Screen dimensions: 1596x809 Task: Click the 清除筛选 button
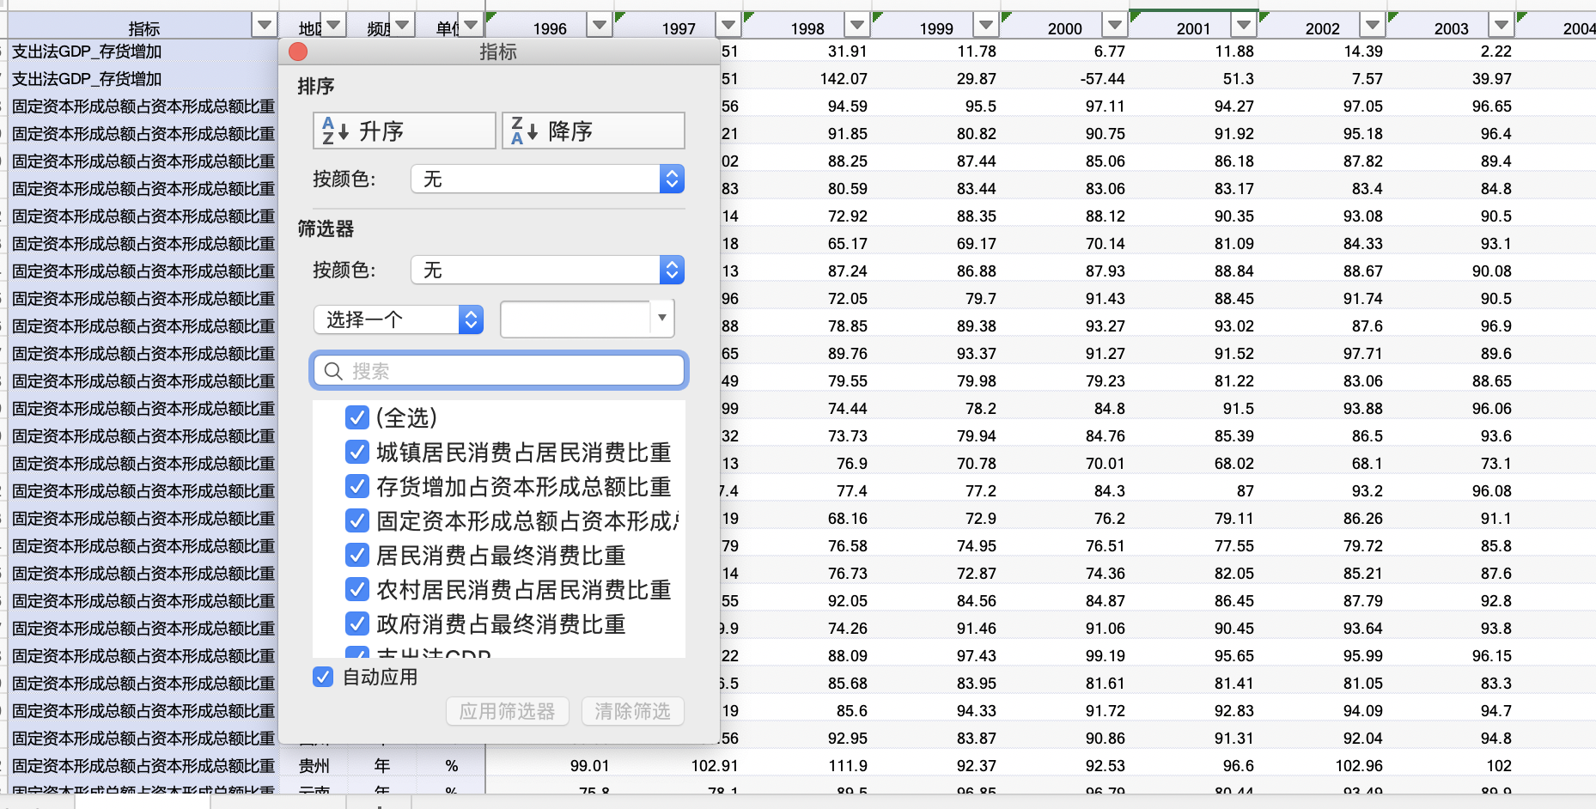click(x=632, y=711)
